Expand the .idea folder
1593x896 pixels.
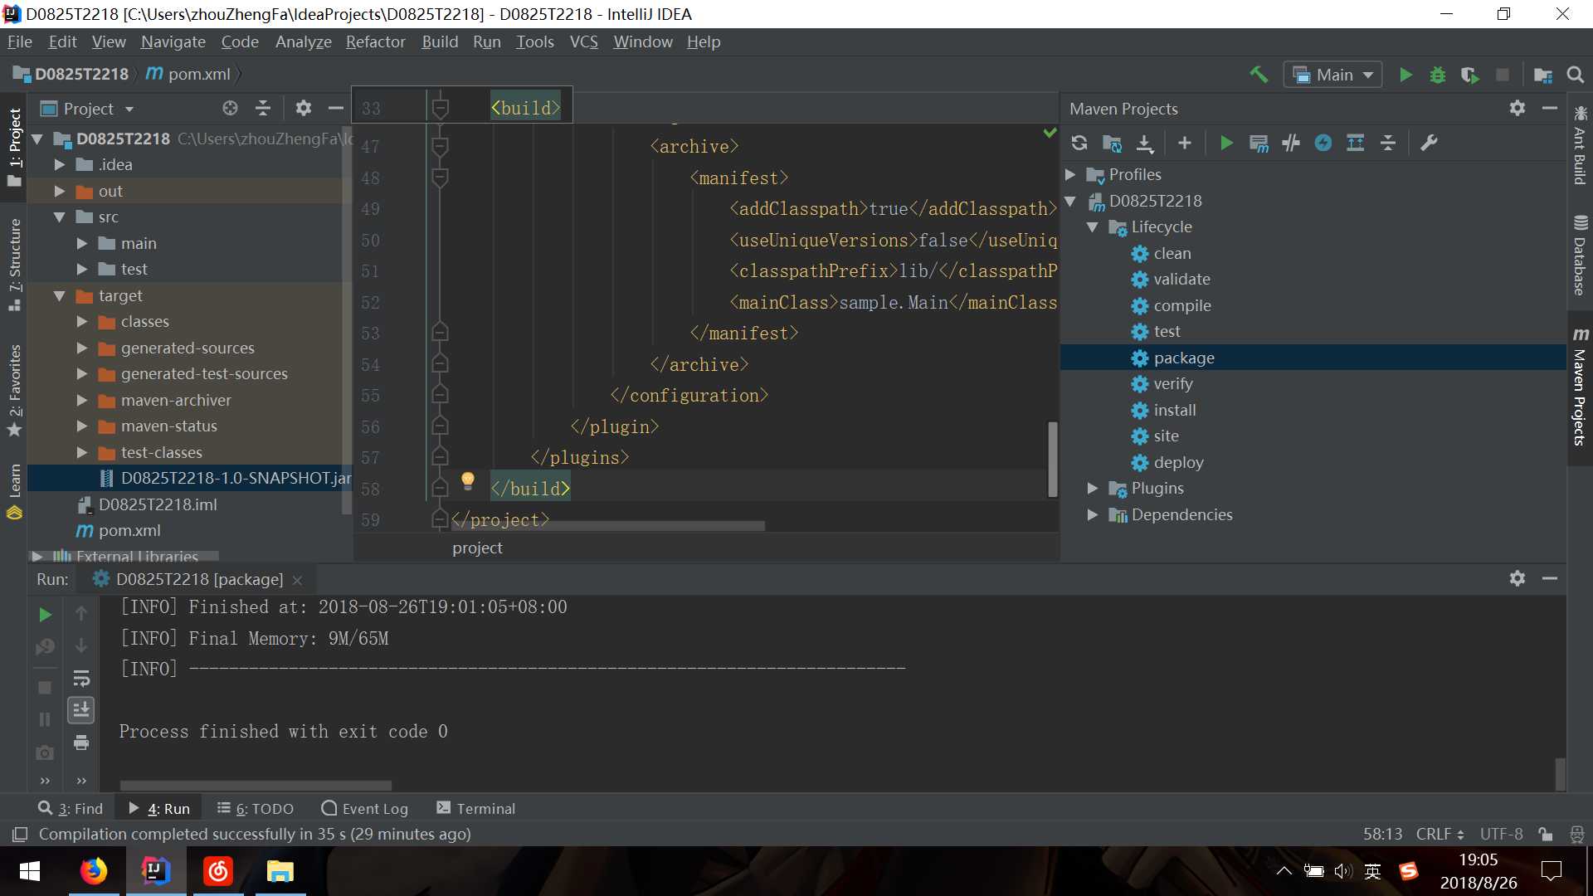(x=60, y=164)
